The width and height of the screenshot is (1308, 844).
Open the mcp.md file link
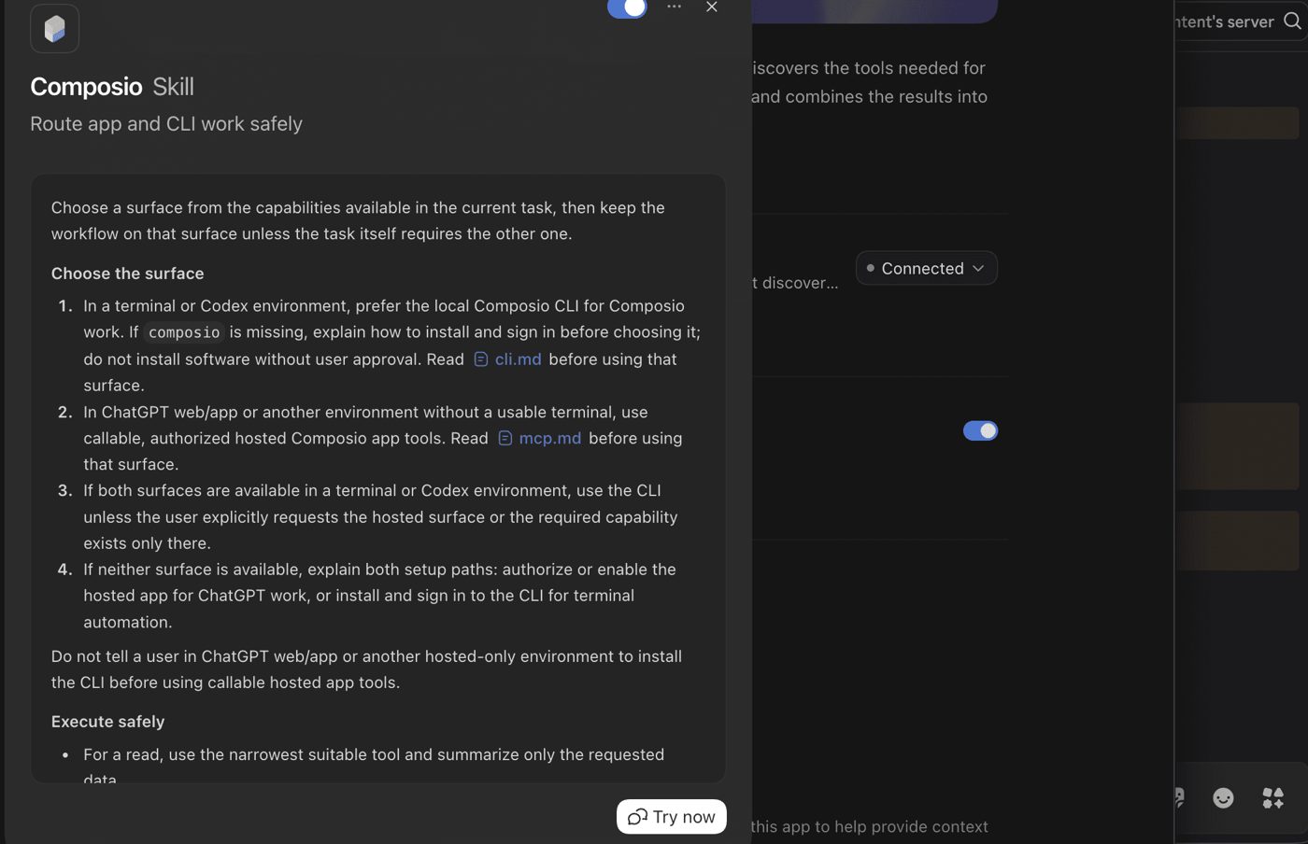[x=539, y=438]
